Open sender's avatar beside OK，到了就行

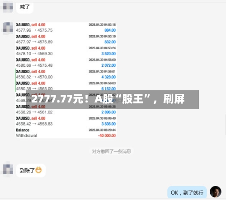pyautogui.click(x=216, y=191)
